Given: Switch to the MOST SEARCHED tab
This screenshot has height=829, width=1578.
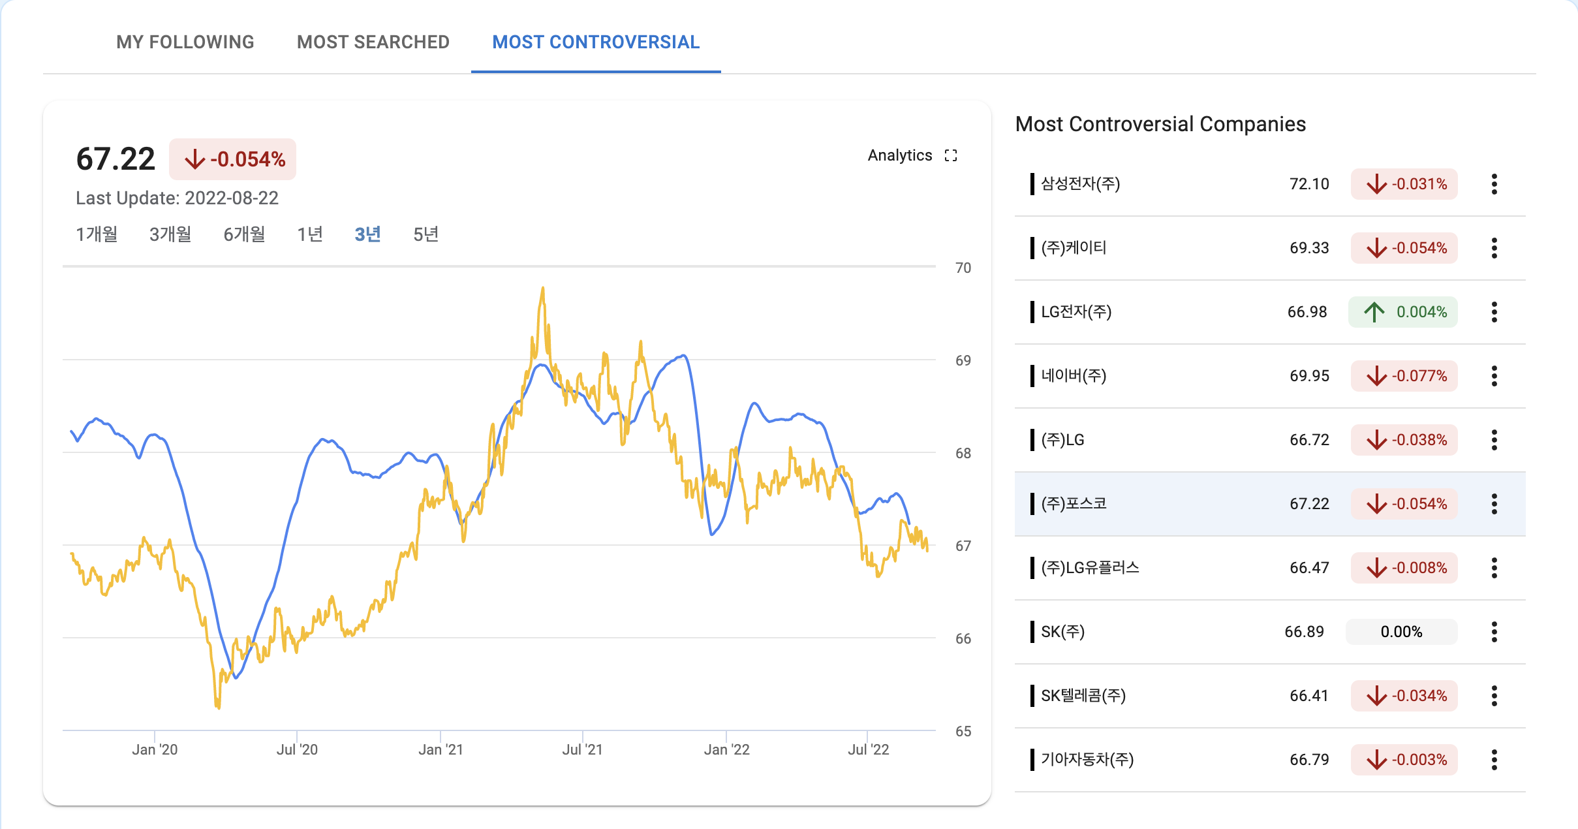Looking at the screenshot, I should 373,42.
